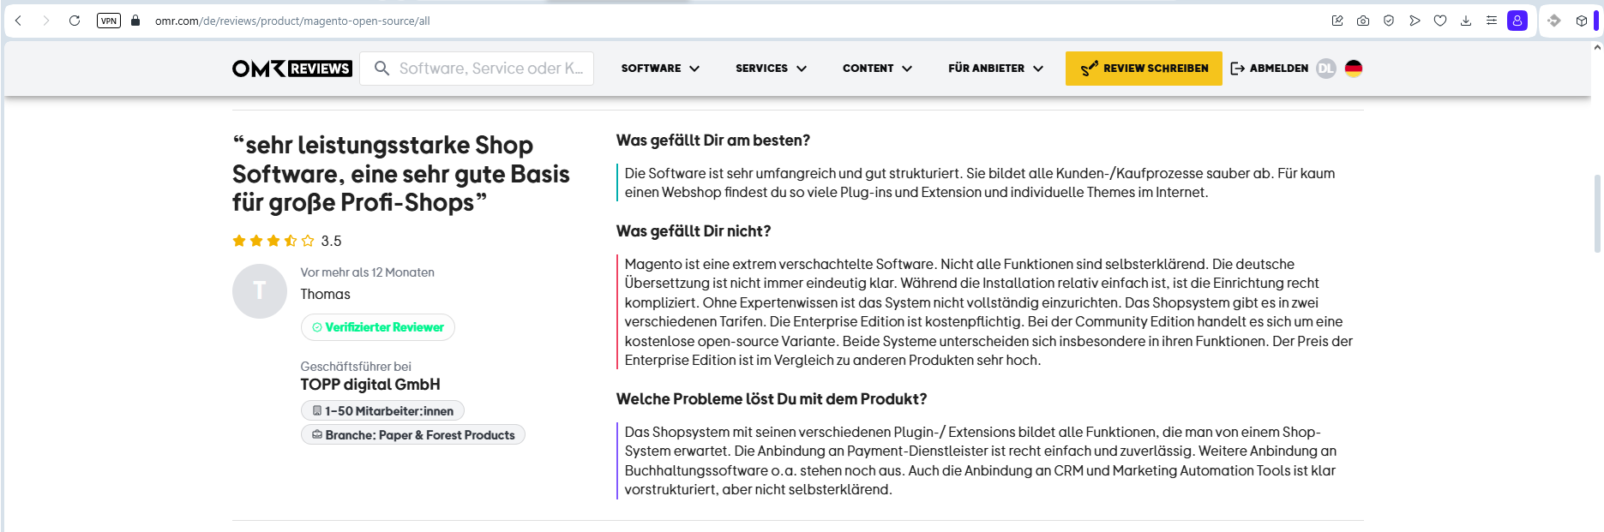The height and width of the screenshot is (532, 1604).
Task: Switch language via German flag icon
Action: point(1354,69)
